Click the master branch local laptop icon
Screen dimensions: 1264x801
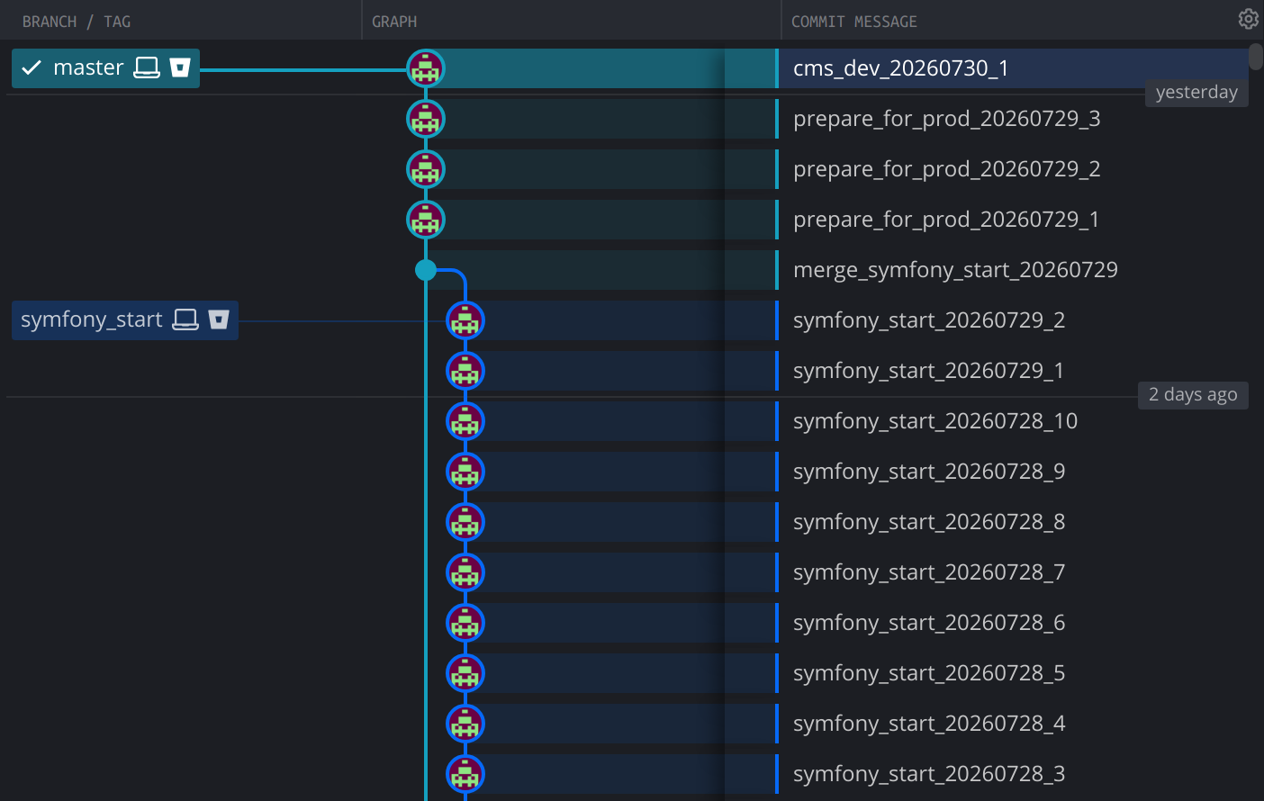[x=147, y=67]
